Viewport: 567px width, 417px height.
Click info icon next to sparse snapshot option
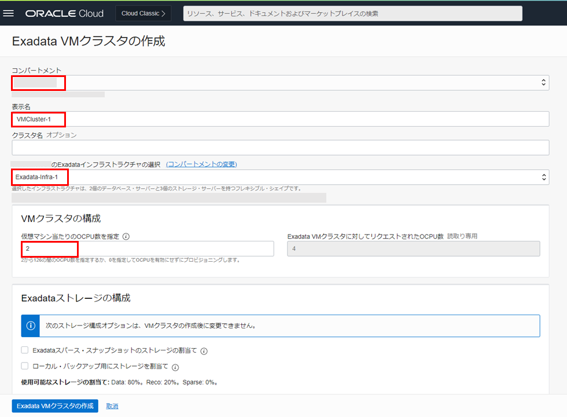pos(204,350)
